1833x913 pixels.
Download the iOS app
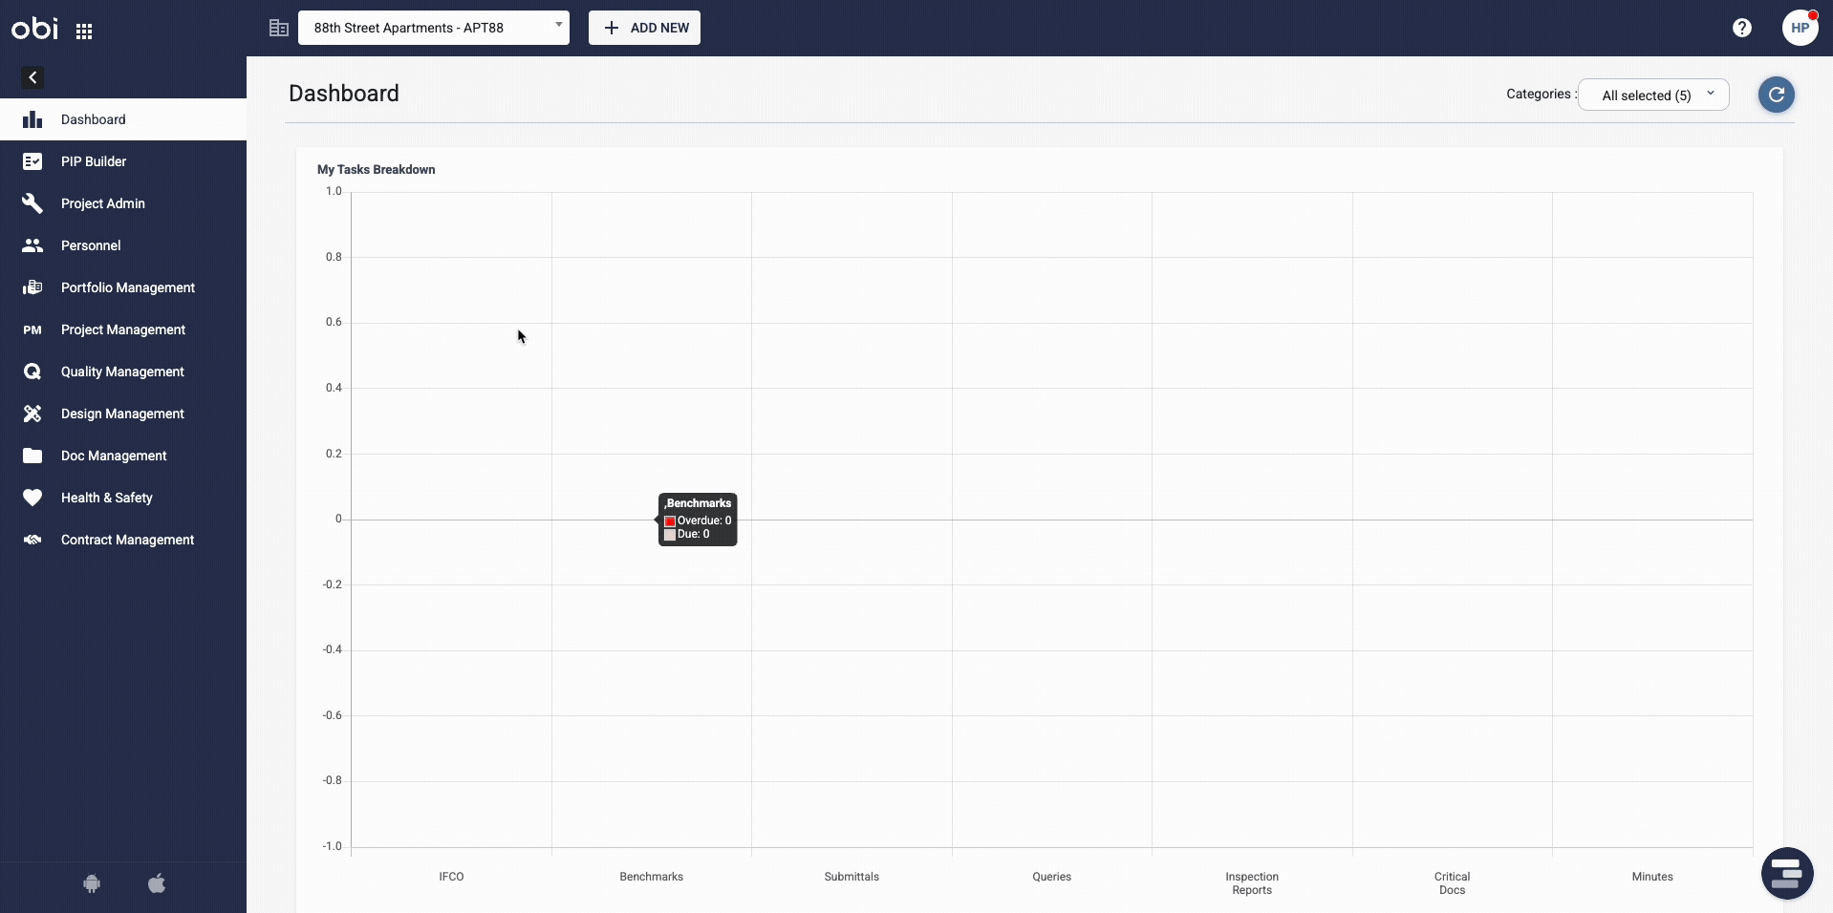pyautogui.click(x=157, y=883)
